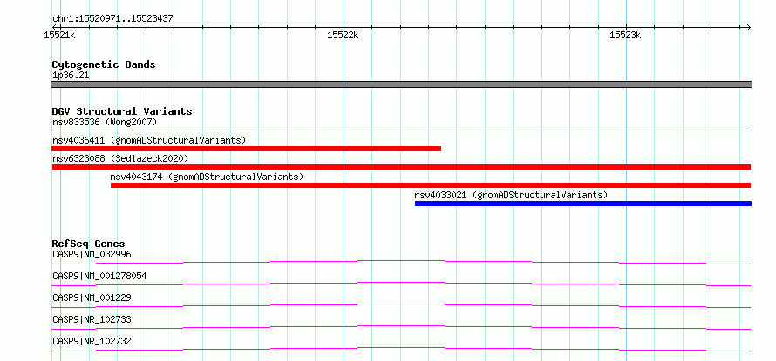Click the magenta line under CASP9|NR_102732

401,349
